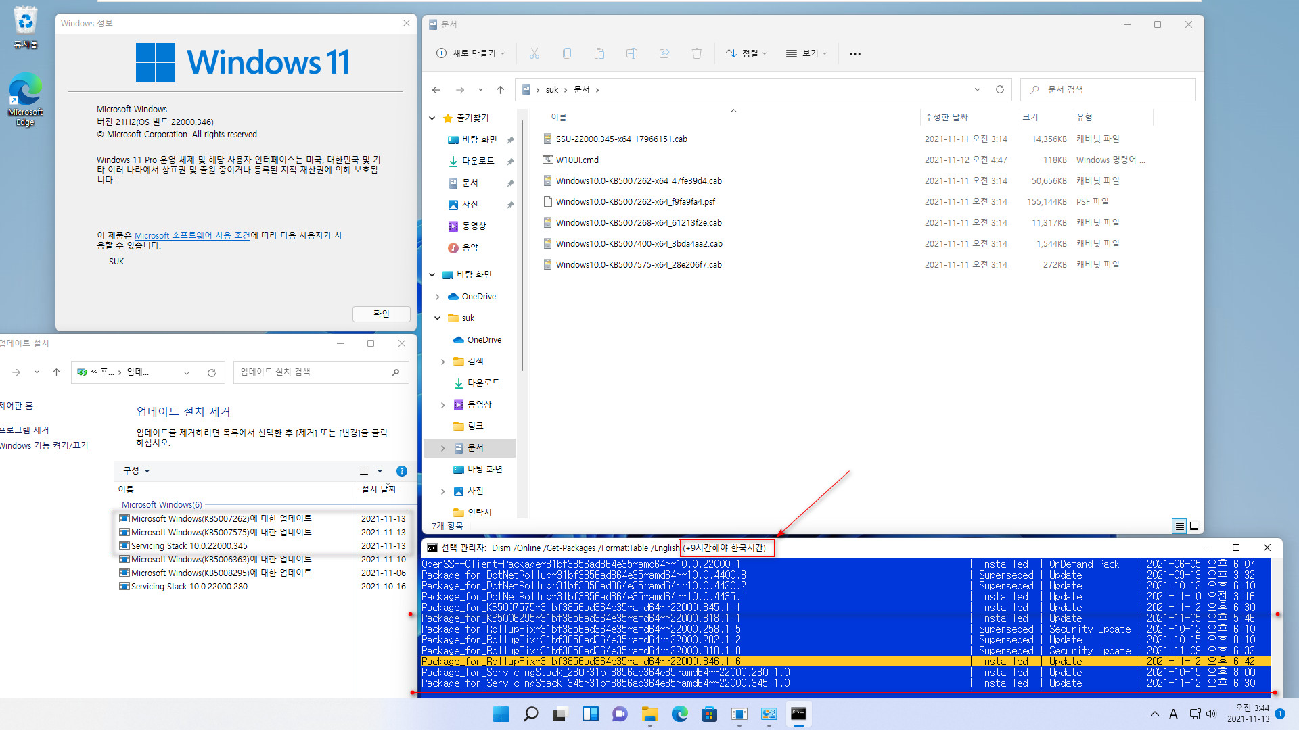Show hidden system tray icons

[x=1155, y=714]
